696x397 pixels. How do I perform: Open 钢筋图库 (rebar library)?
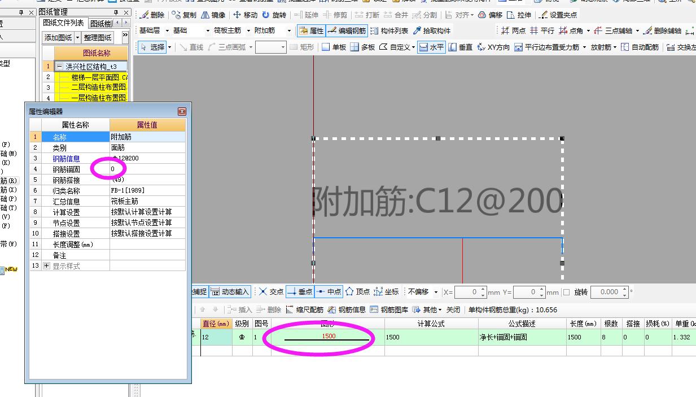[x=389, y=310]
